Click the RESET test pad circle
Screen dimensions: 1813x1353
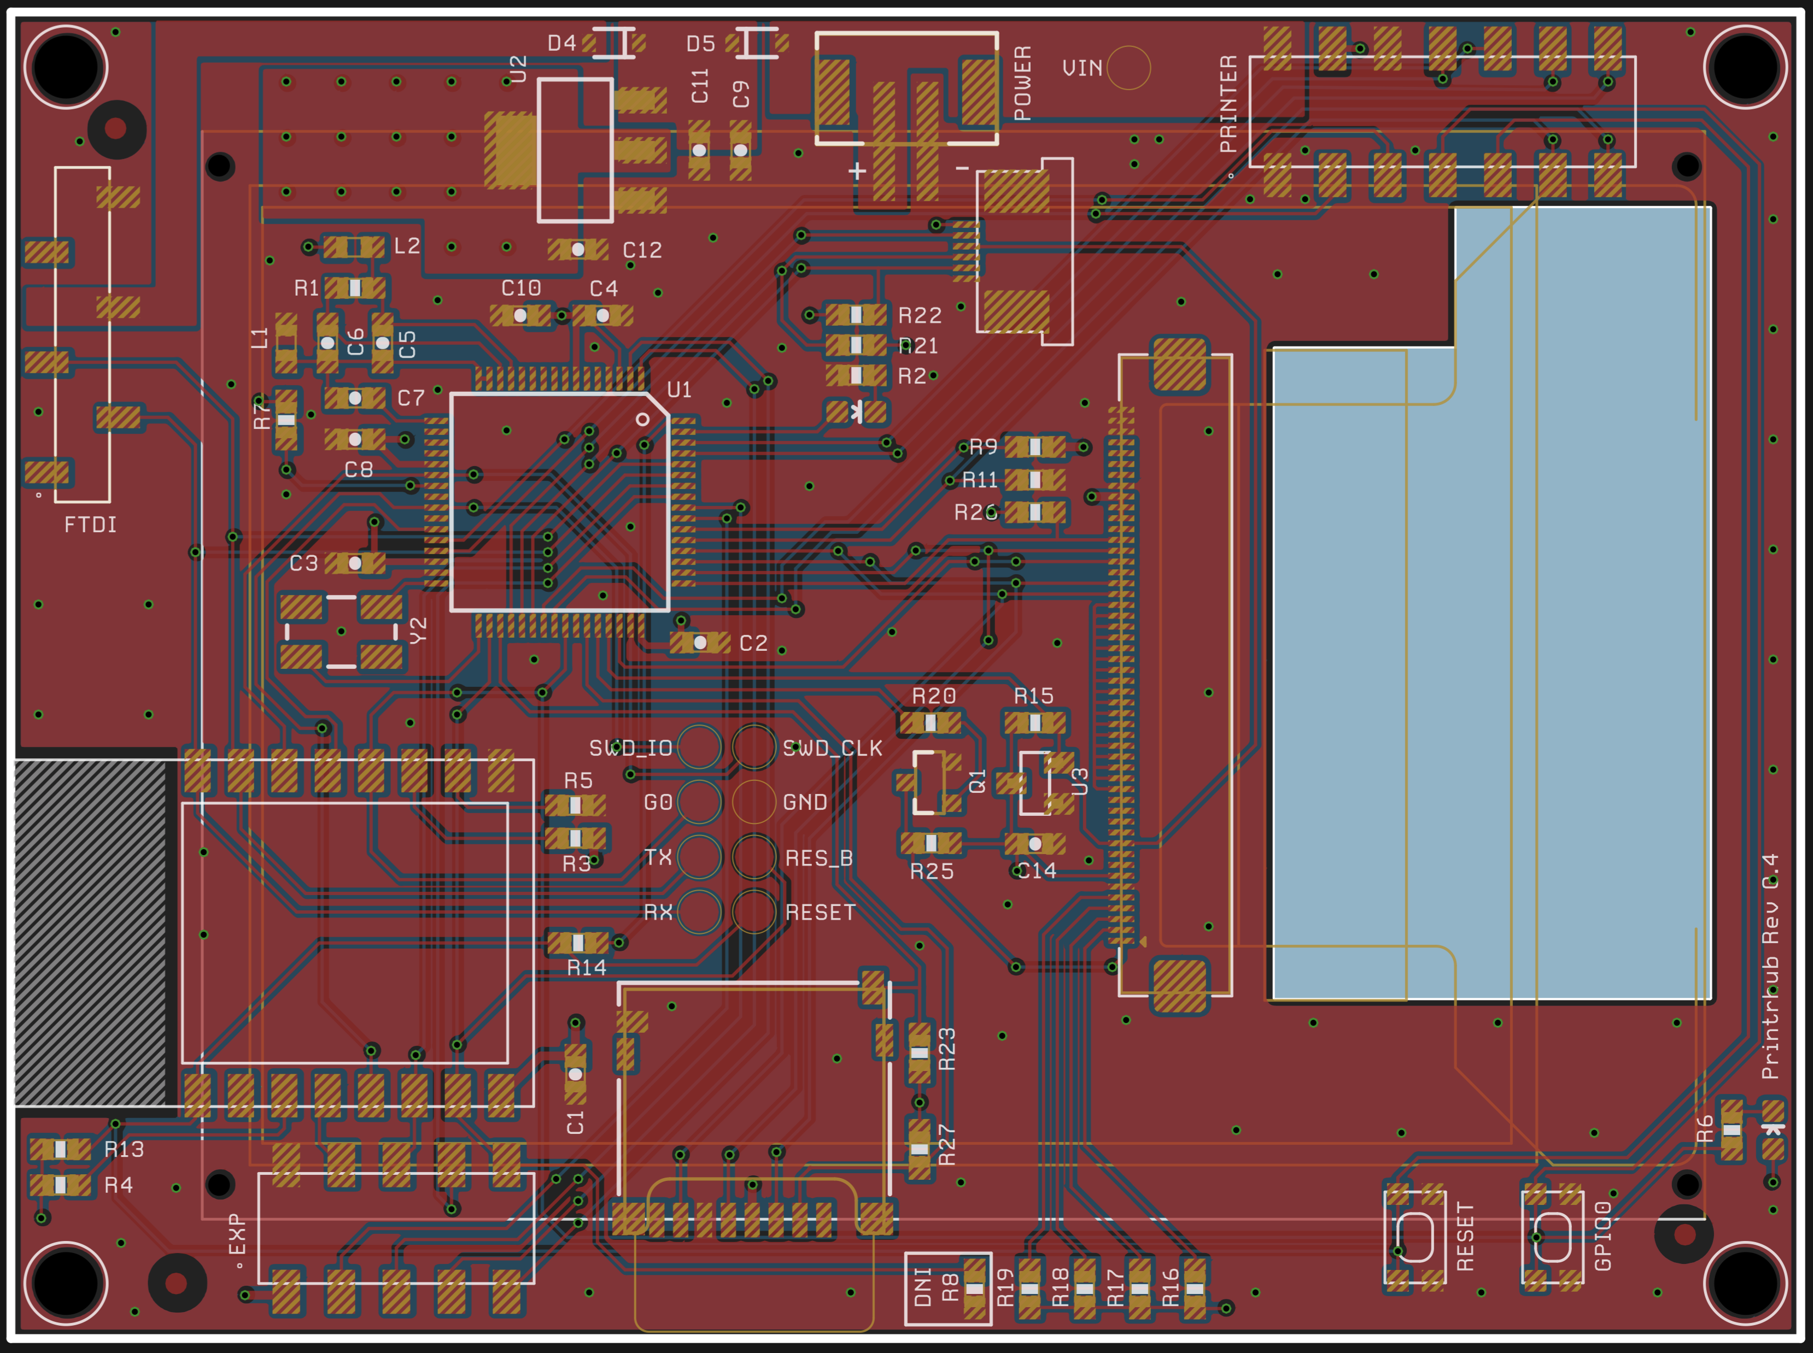[754, 911]
